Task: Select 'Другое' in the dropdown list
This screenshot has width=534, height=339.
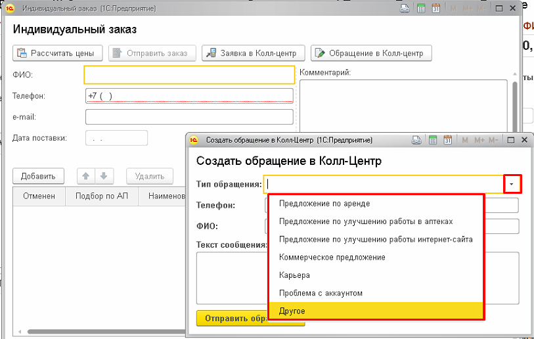Action: tap(292, 310)
